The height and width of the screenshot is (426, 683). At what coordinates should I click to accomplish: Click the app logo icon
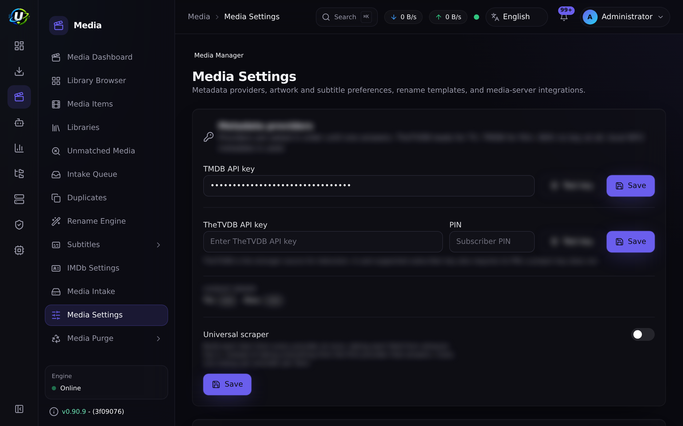coord(19,17)
